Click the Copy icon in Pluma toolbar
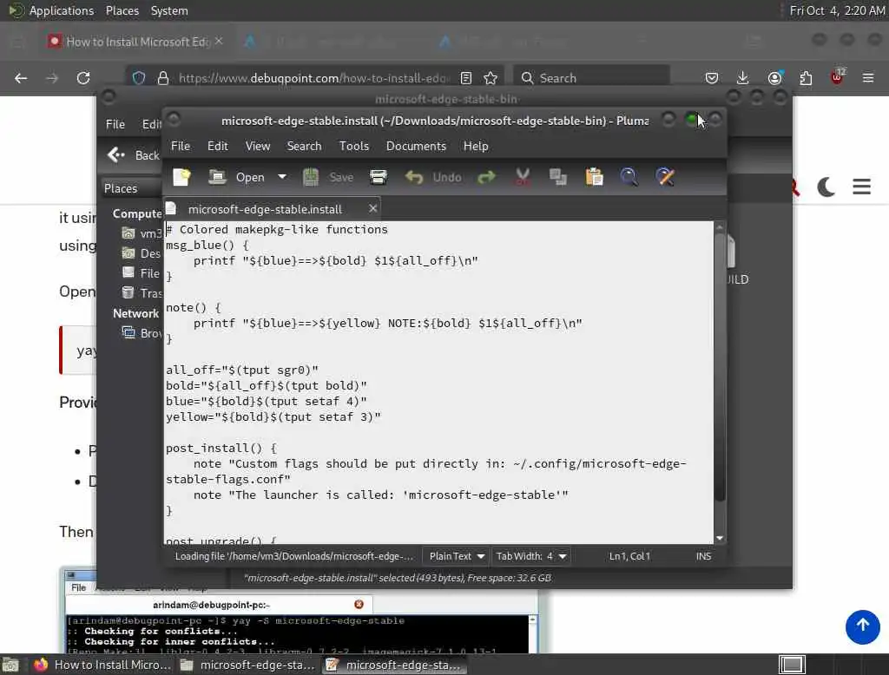 pos(558,177)
